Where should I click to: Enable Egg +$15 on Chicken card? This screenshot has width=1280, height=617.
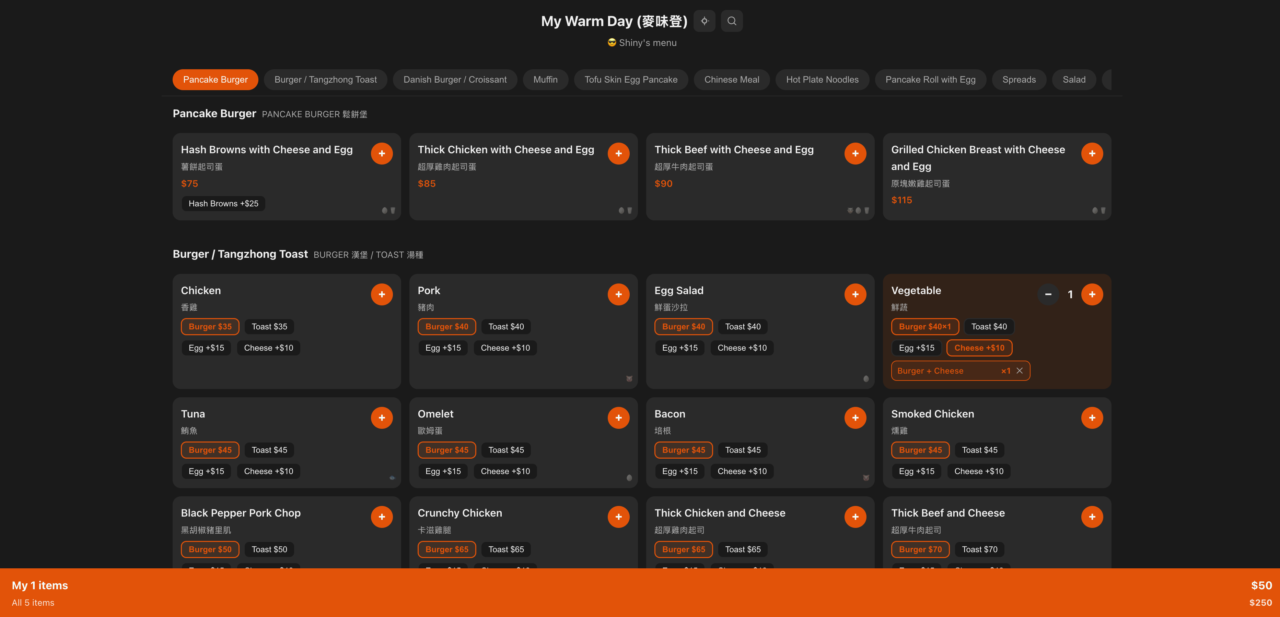[206, 348]
